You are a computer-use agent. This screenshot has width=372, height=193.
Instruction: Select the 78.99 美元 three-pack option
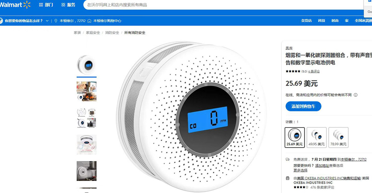tap(339, 137)
